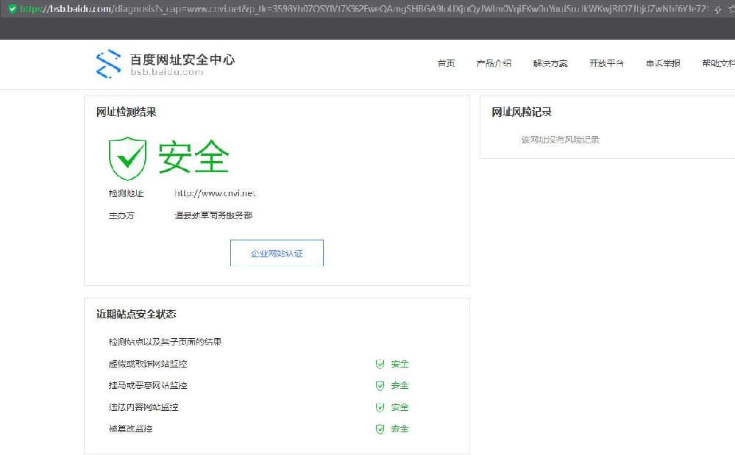Image resolution: width=735 pixels, height=455 pixels.
Task: Open the 帮助文档 navigation item
Action: click(718, 63)
